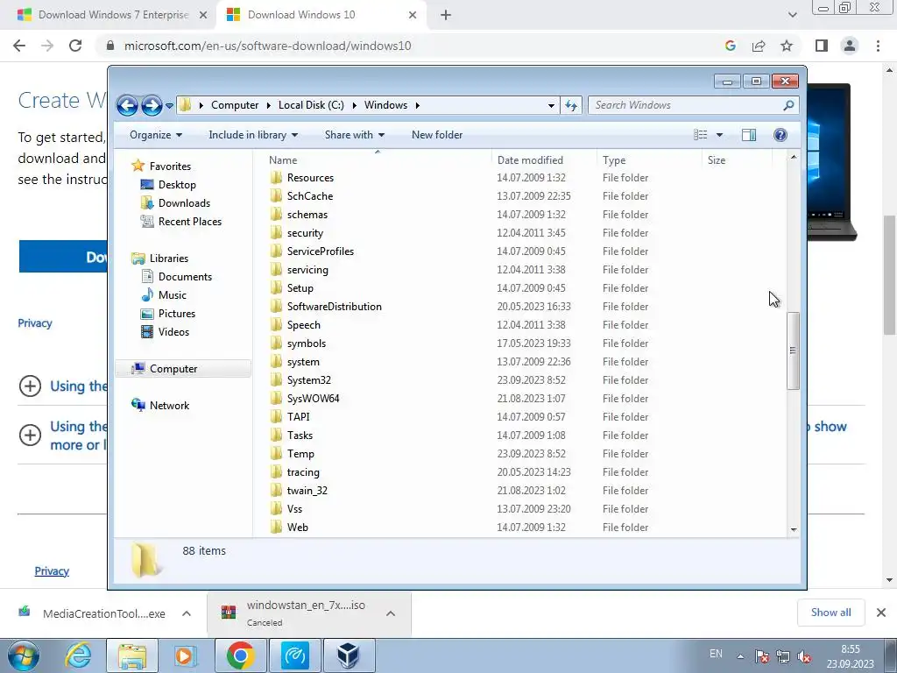Open the Include in library menu
This screenshot has height=673, width=897.
pyautogui.click(x=253, y=135)
